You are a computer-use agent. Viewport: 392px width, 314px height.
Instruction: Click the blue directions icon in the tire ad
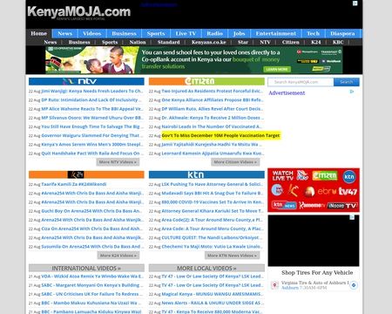[x=354, y=285]
